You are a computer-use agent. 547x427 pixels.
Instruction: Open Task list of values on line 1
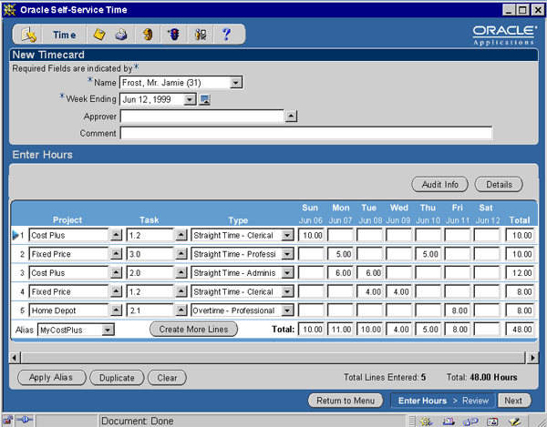click(x=181, y=235)
